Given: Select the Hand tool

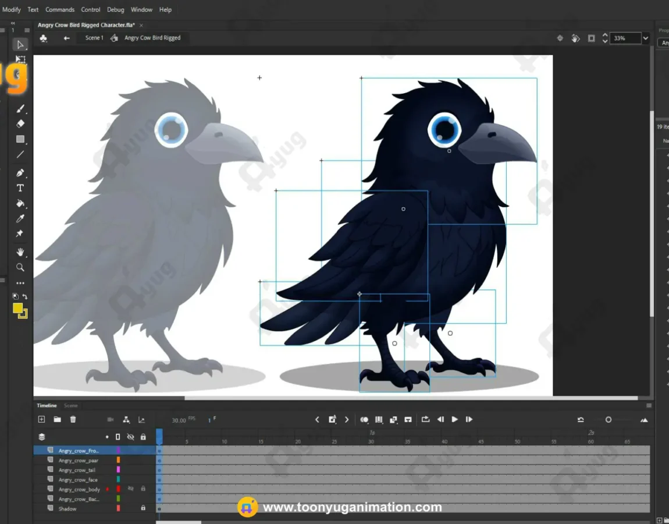Looking at the screenshot, I should pos(20,252).
